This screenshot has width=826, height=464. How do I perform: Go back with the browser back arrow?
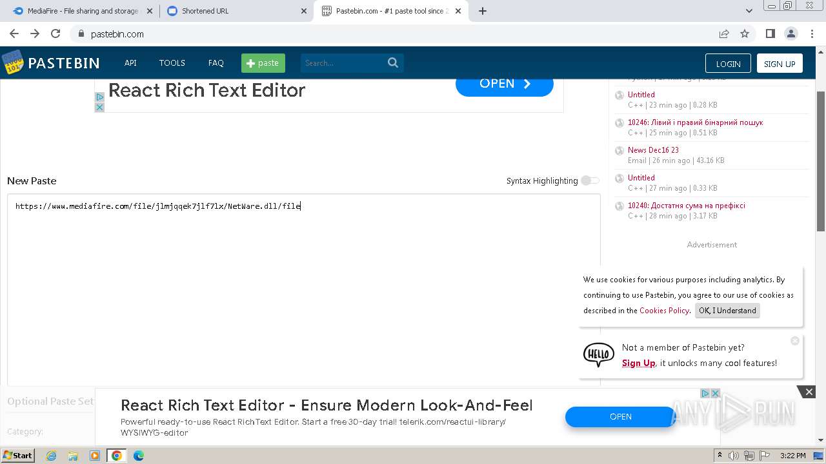click(14, 34)
